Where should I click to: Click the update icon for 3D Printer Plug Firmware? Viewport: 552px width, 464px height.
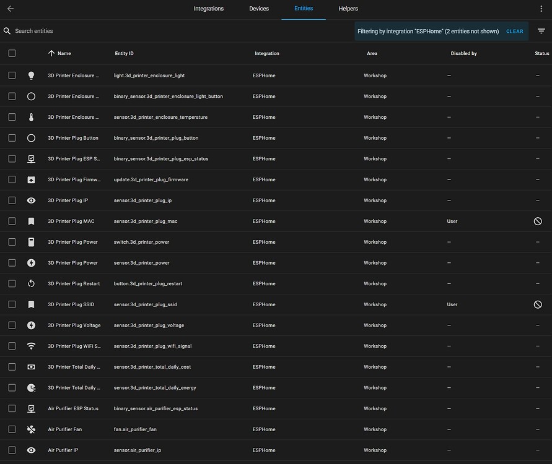tap(32, 179)
